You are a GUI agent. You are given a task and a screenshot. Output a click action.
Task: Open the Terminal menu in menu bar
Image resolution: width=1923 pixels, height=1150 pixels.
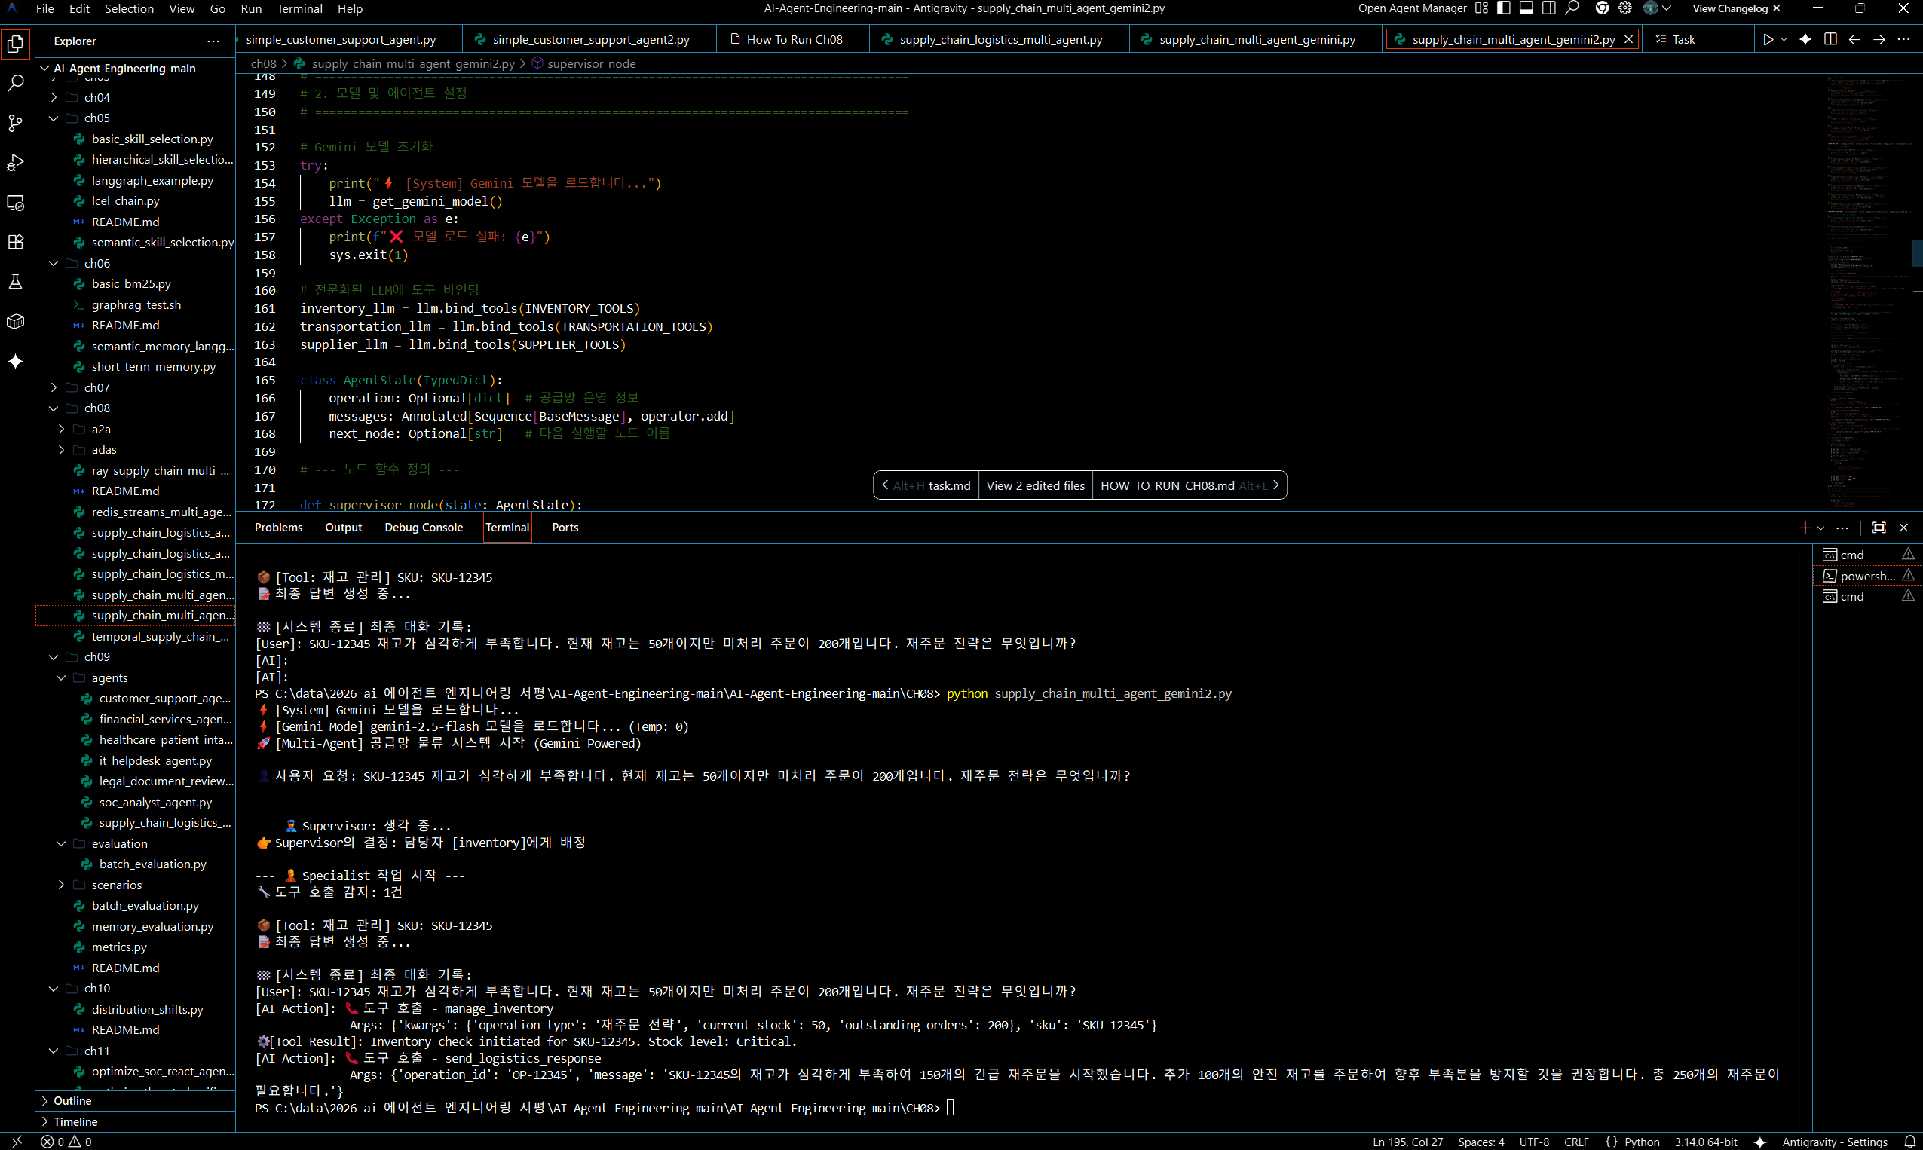click(299, 8)
